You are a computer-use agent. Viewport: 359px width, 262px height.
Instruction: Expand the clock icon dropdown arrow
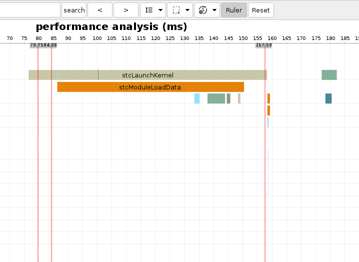(214, 10)
